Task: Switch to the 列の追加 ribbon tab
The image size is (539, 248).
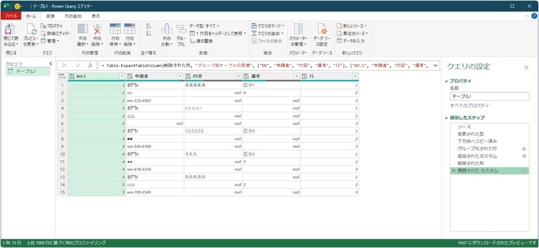Action: pos(73,15)
